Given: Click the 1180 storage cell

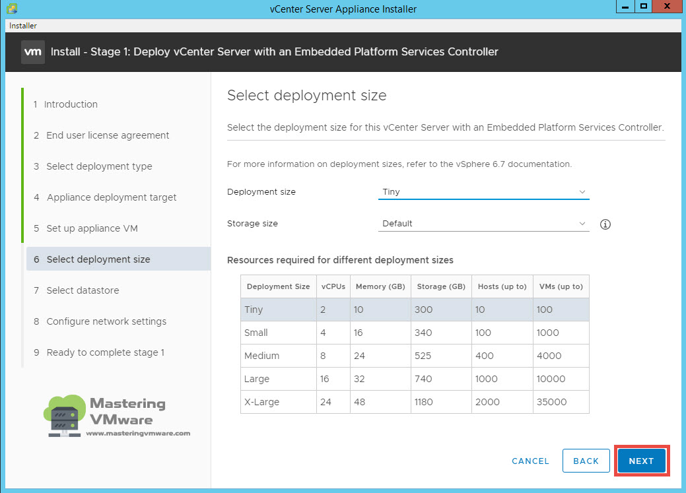Looking at the screenshot, I should click(441, 403).
